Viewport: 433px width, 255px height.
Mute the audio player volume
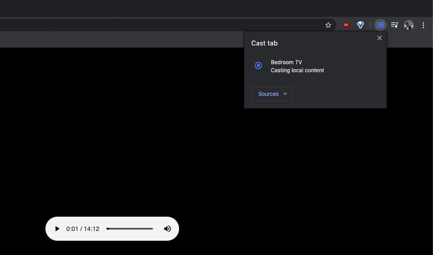click(x=167, y=229)
